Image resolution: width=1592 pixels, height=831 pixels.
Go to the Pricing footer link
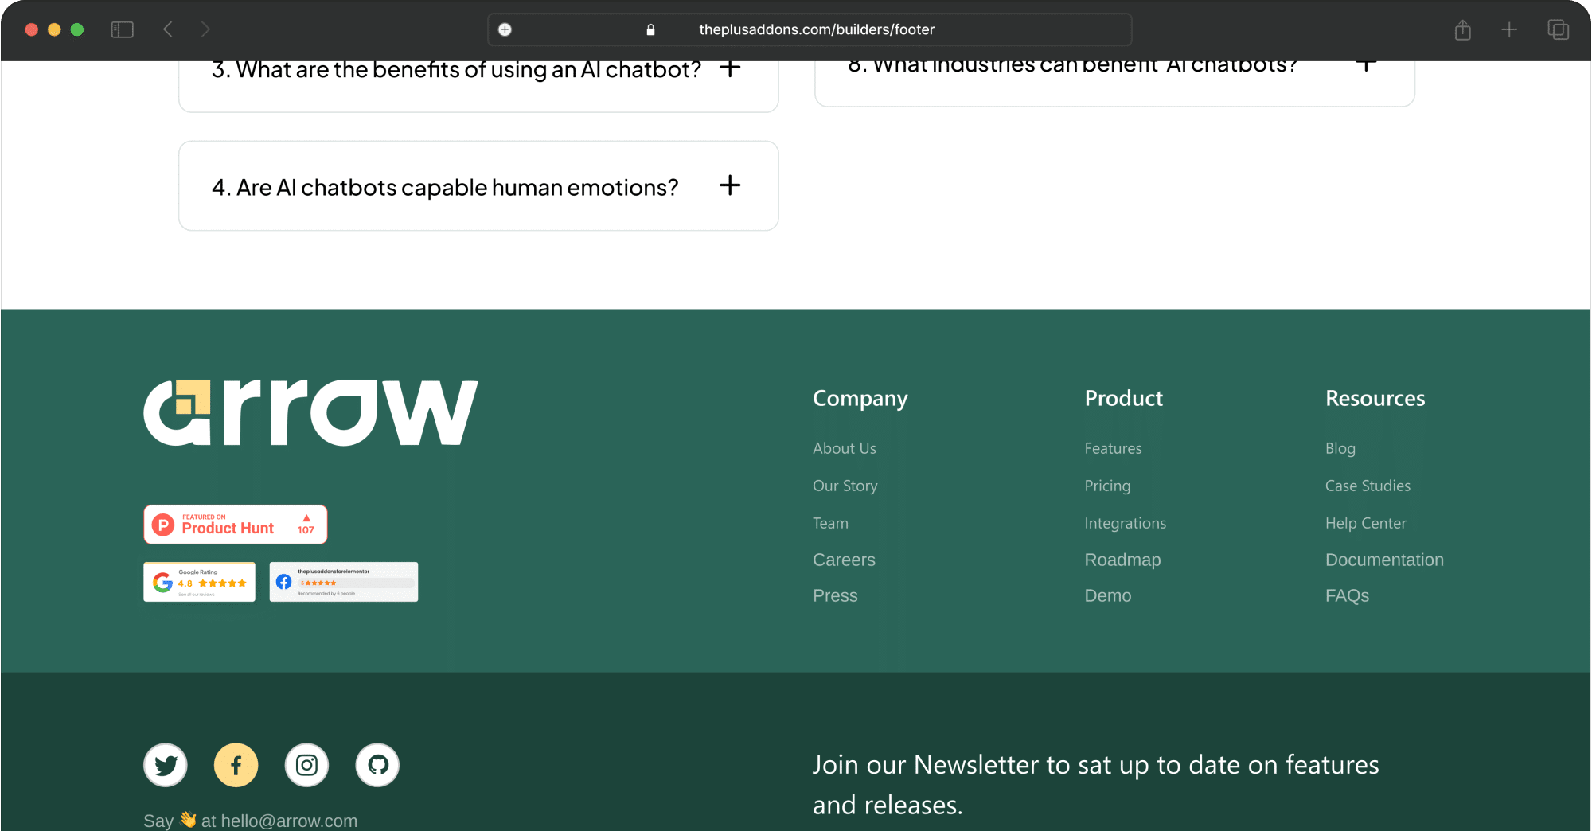point(1106,486)
